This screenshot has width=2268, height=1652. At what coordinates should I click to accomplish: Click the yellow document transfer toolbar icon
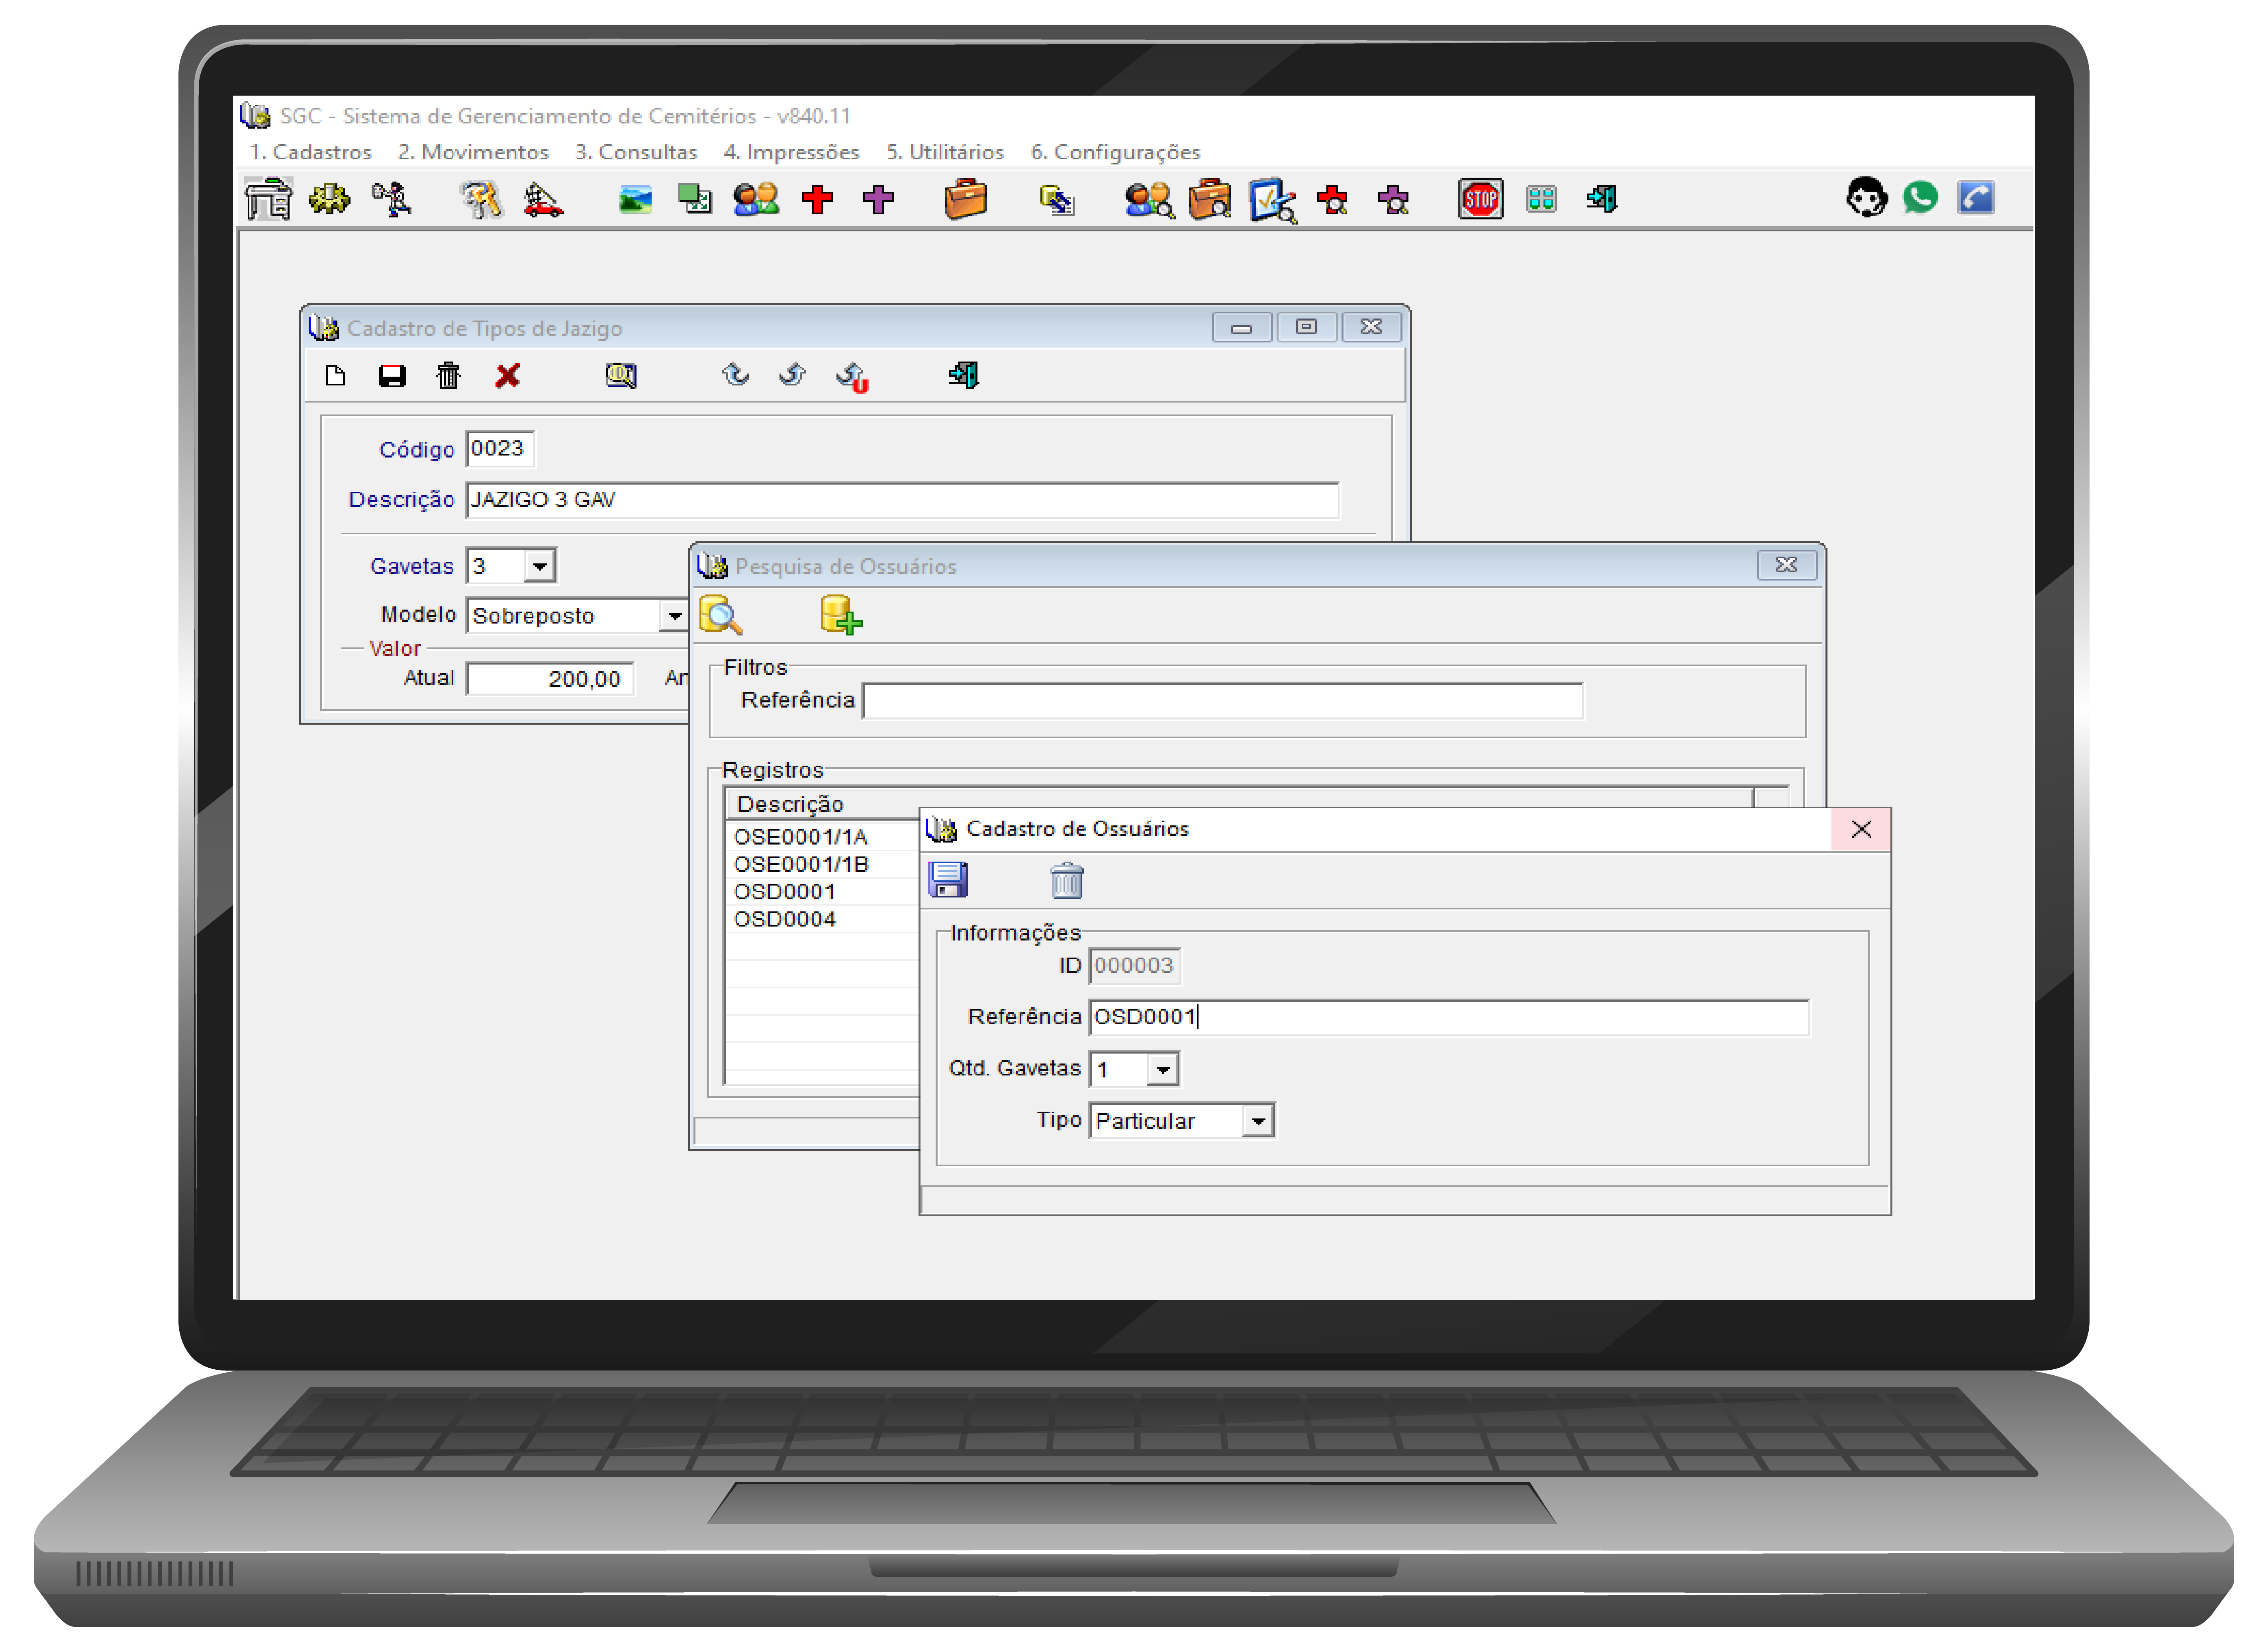1058,200
